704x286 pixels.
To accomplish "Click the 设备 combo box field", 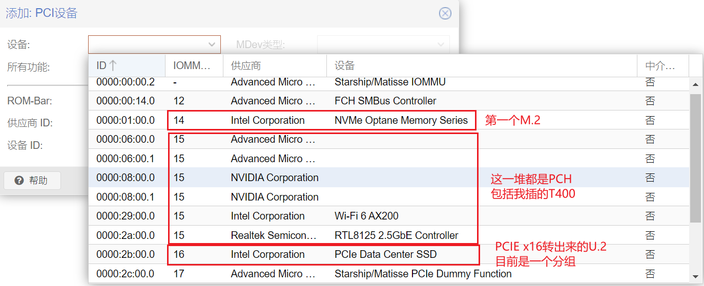I will pyautogui.click(x=154, y=45).
